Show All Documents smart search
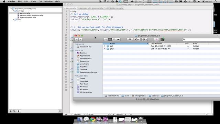 coord(84,92)
